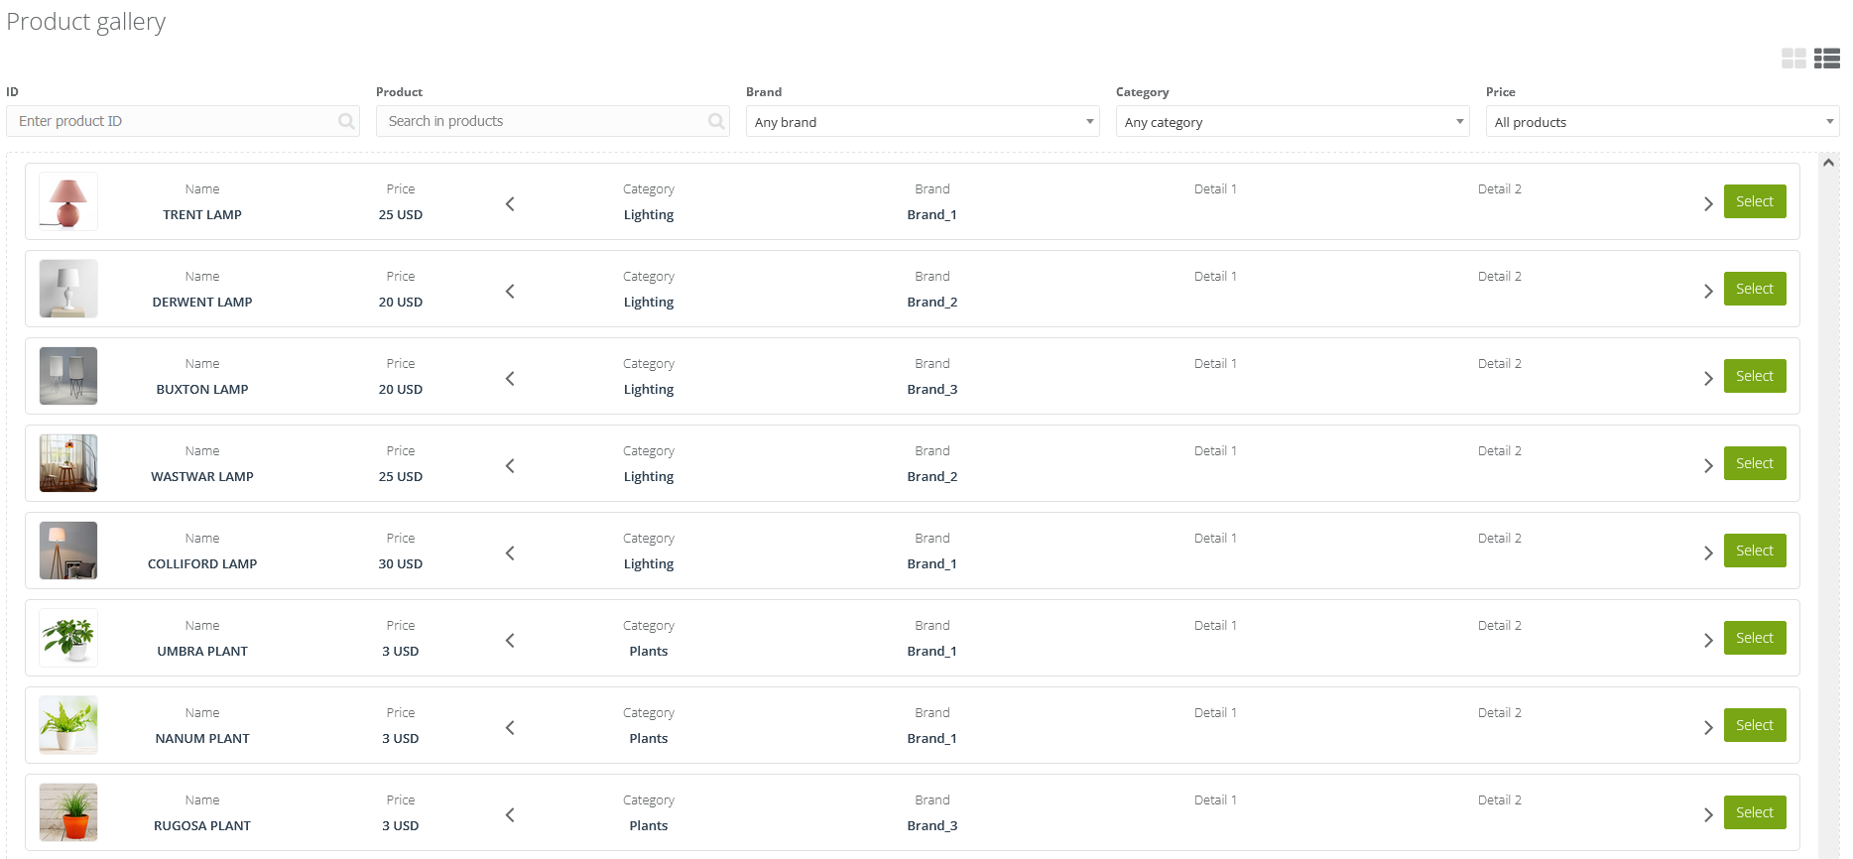Screen dimensions: 1853x859
Task: Click the UMBRA PLANT name text
Action: click(x=202, y=651)
